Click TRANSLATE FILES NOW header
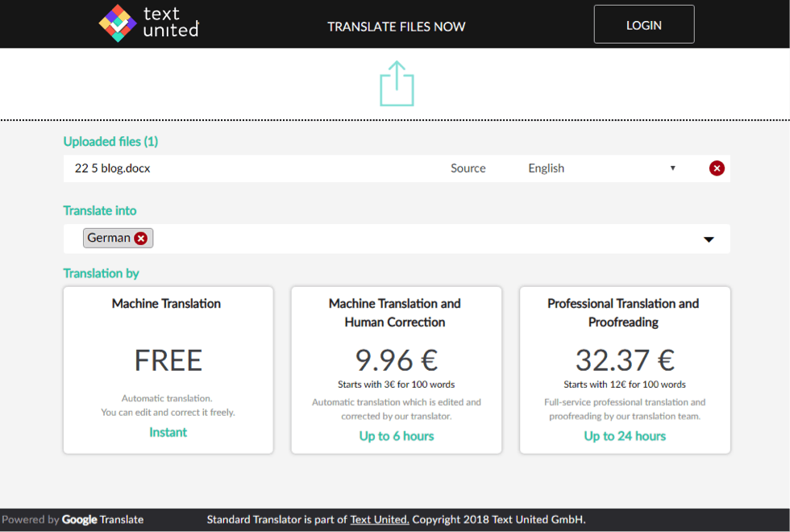 point(396,27)
